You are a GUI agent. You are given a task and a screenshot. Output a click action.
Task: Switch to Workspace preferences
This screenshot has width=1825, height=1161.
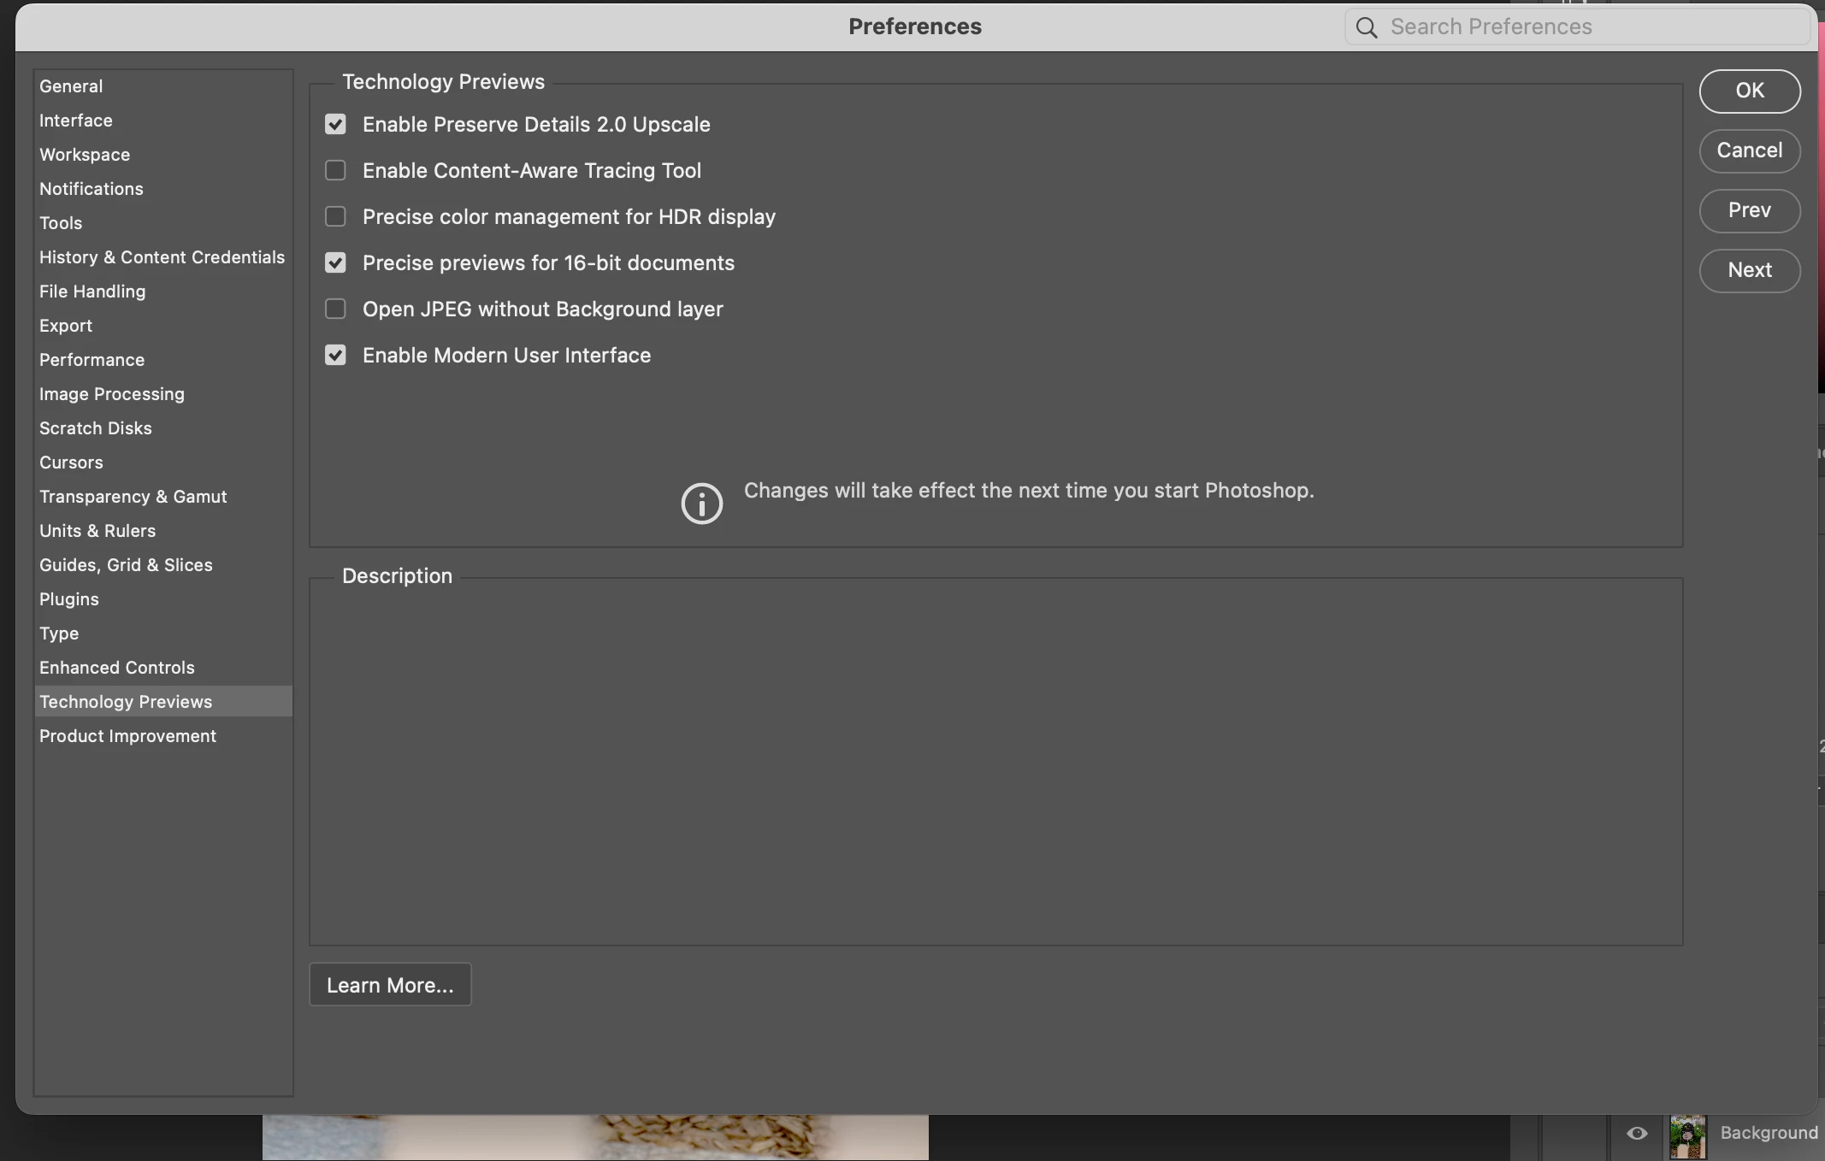pyautogui.click(x=163, y=155)
